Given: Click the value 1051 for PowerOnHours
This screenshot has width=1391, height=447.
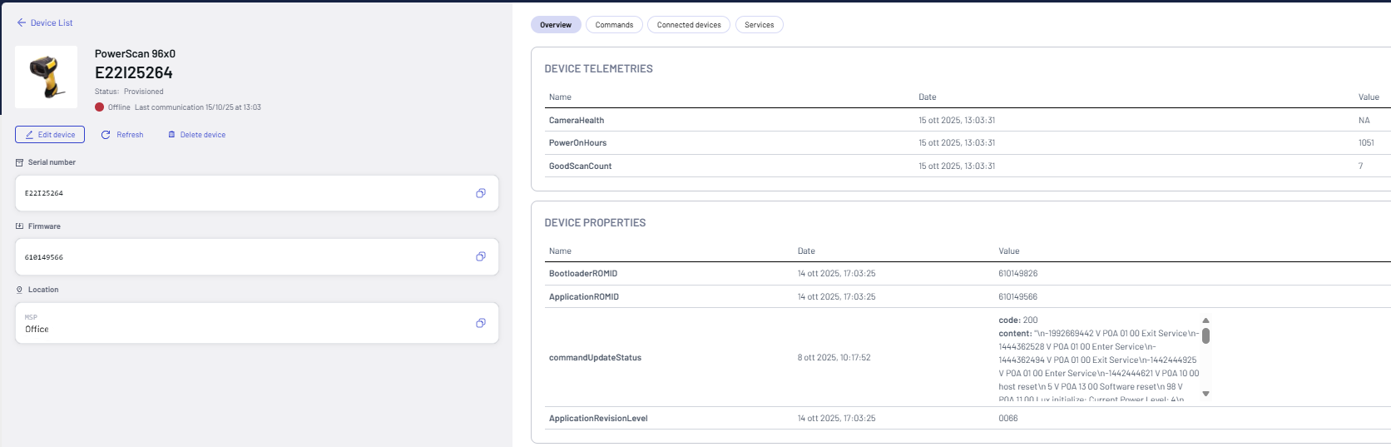Looking at the screenshot, I should [x=1366, y=143].
